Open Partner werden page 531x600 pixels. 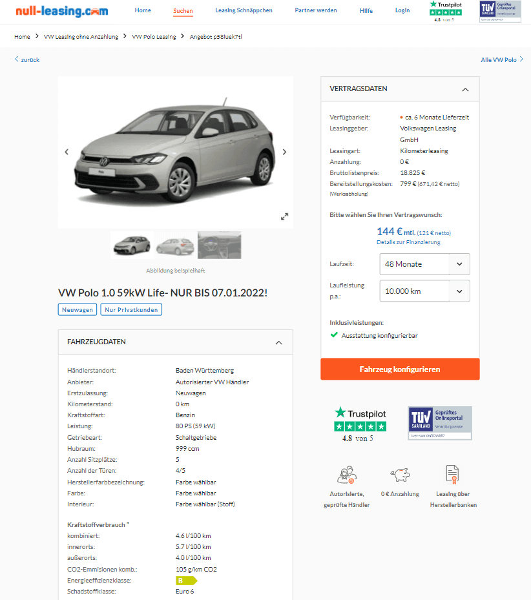click(316, 10)
